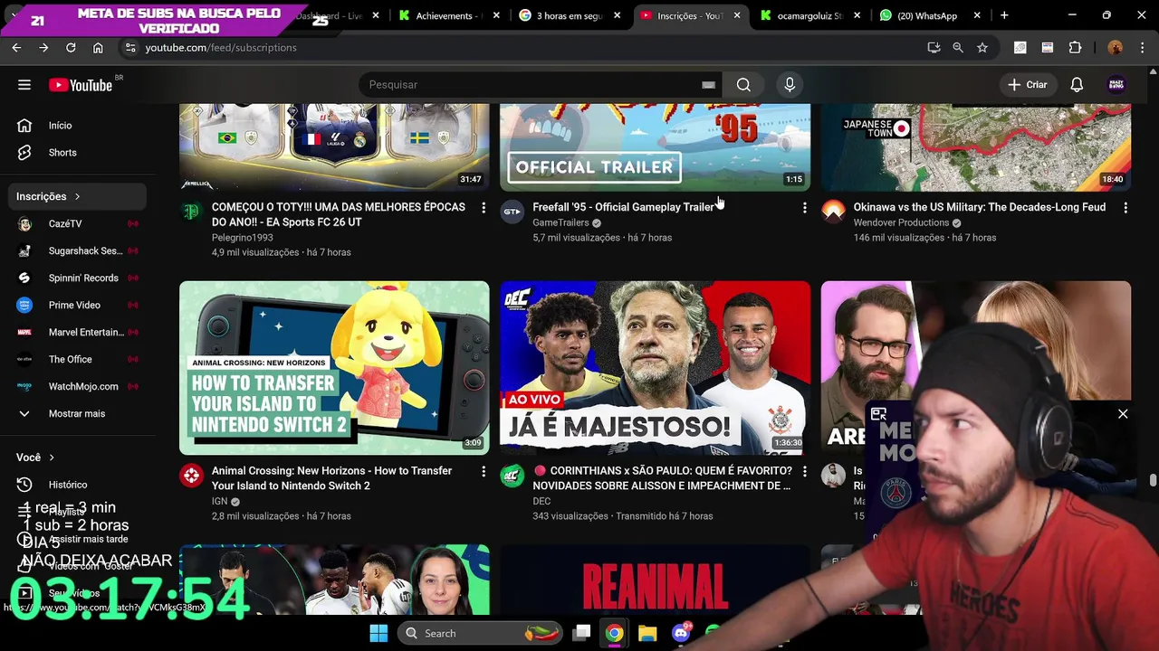Open more actions for the Freefall '95 video
1159x651 pixels.
804,208
